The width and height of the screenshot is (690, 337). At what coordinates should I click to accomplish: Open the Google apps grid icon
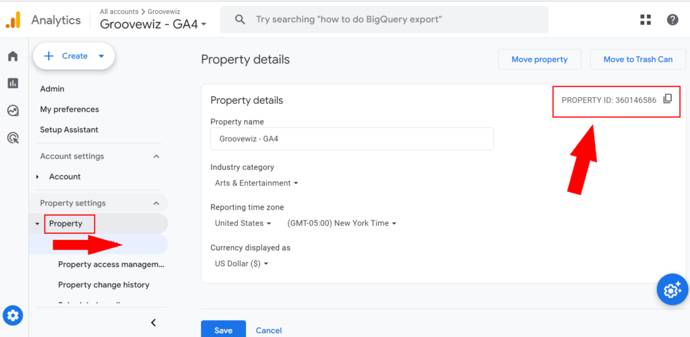[x=646, y=20]
